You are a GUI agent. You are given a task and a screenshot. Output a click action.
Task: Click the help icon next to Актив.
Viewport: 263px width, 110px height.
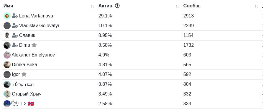click(x=117, y=6)
